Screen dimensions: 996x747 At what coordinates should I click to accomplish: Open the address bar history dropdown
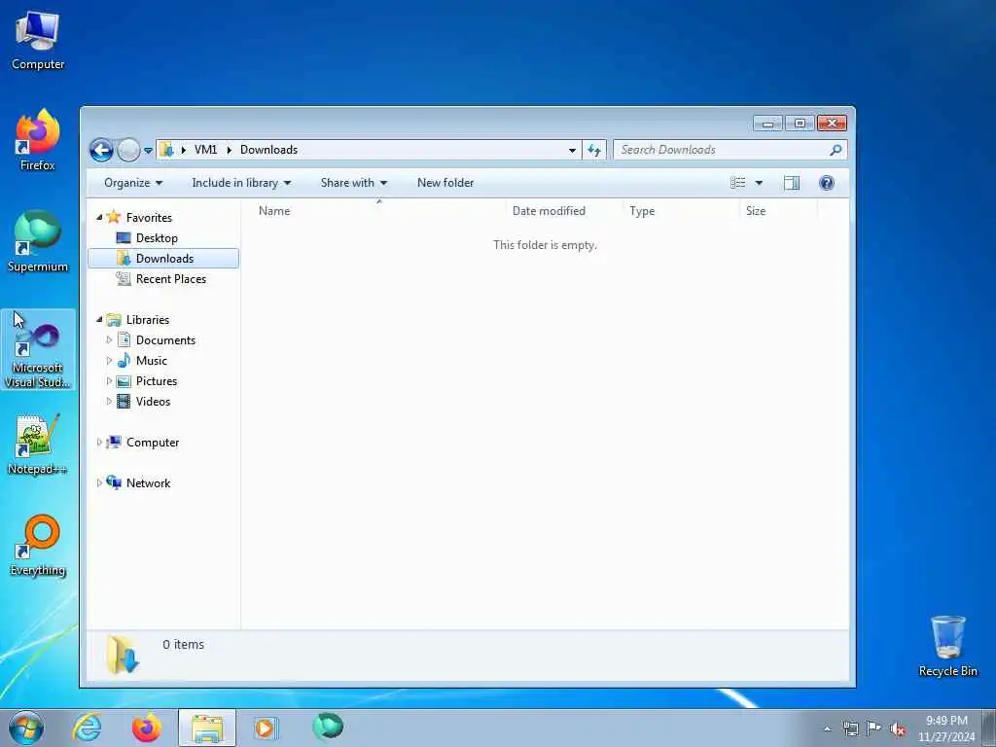click(x=572, y=151)
